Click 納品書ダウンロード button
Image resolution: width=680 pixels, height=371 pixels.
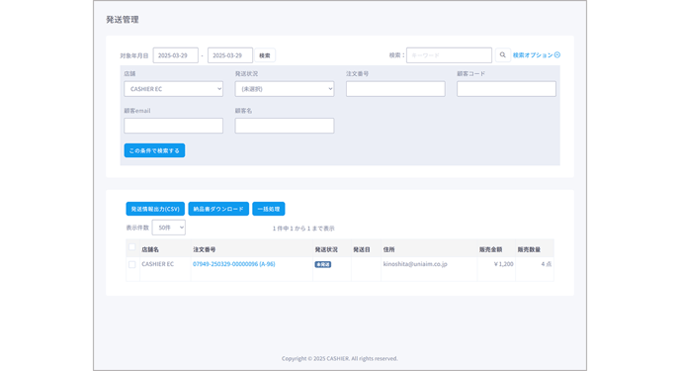[218, 209]
